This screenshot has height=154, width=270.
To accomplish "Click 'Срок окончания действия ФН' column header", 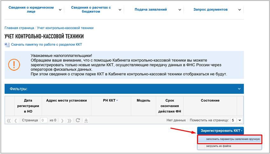I will (170, 106).
